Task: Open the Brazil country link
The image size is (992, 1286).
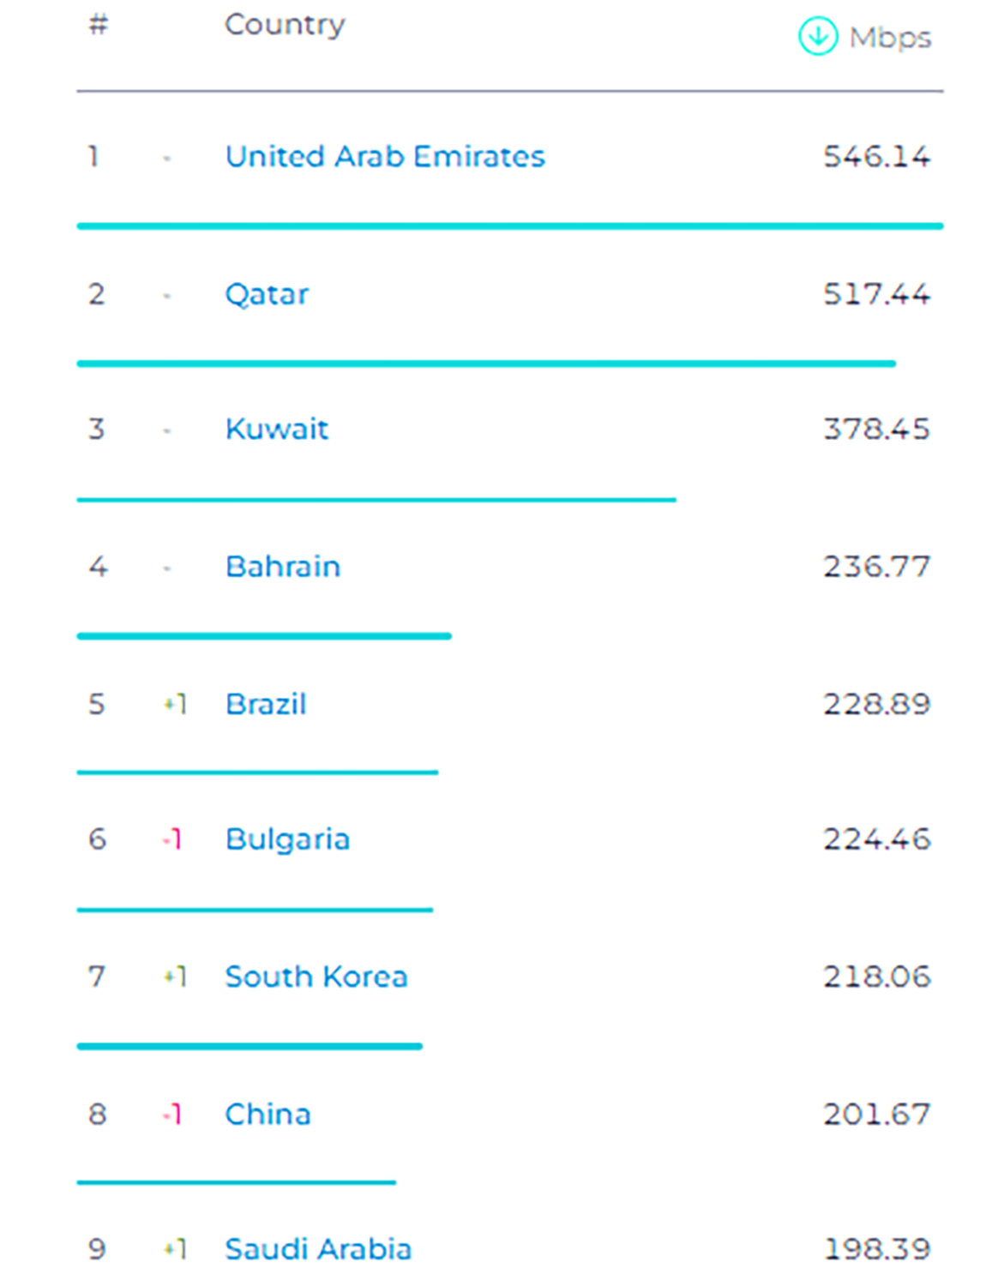Action: (266, 704)
